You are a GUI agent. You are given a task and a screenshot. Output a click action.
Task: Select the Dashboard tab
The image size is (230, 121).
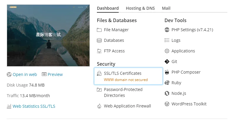[108, 8]
